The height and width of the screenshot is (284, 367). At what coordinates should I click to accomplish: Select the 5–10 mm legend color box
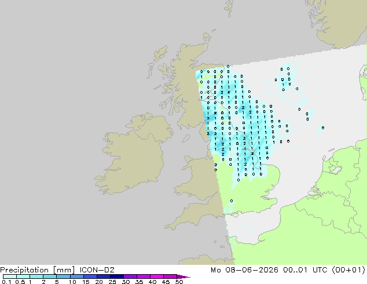63,276
